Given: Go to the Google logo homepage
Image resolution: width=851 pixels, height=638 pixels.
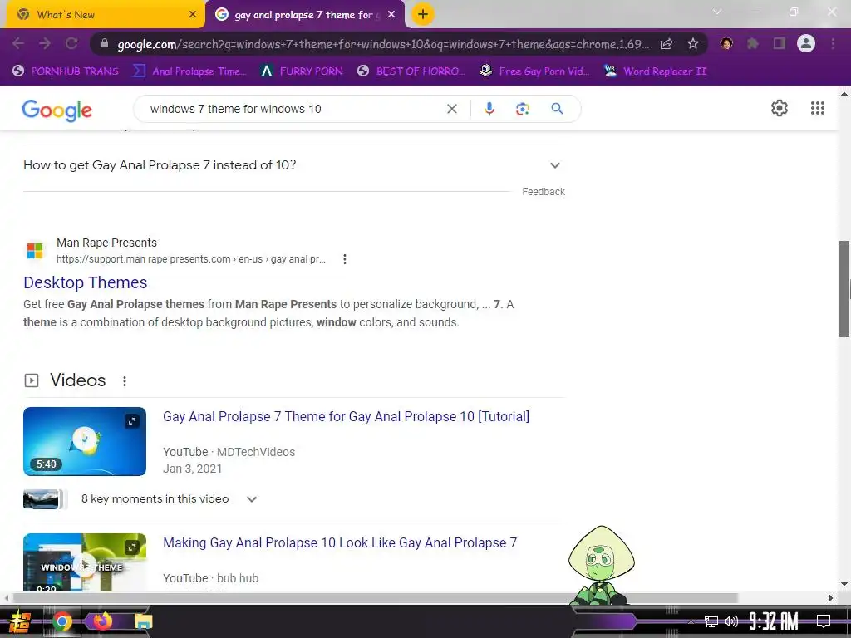Looking at the screenshot, I should click(x=57, y=110).
